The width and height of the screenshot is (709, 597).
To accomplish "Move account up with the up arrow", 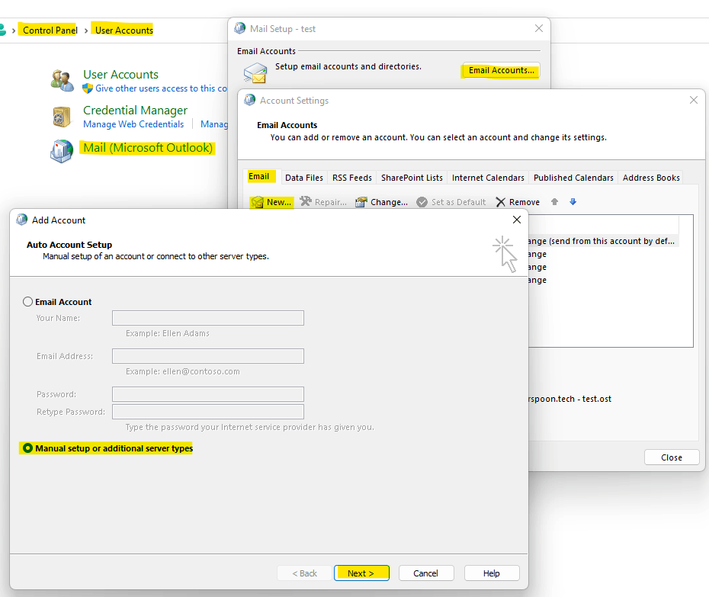I will pos(554,202).
